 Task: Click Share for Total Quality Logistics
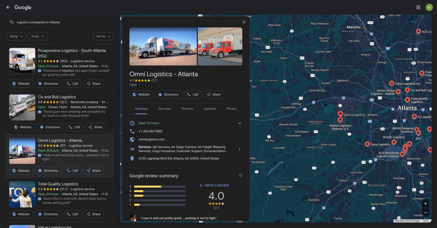pyautogui.click(x=94, y=214)
